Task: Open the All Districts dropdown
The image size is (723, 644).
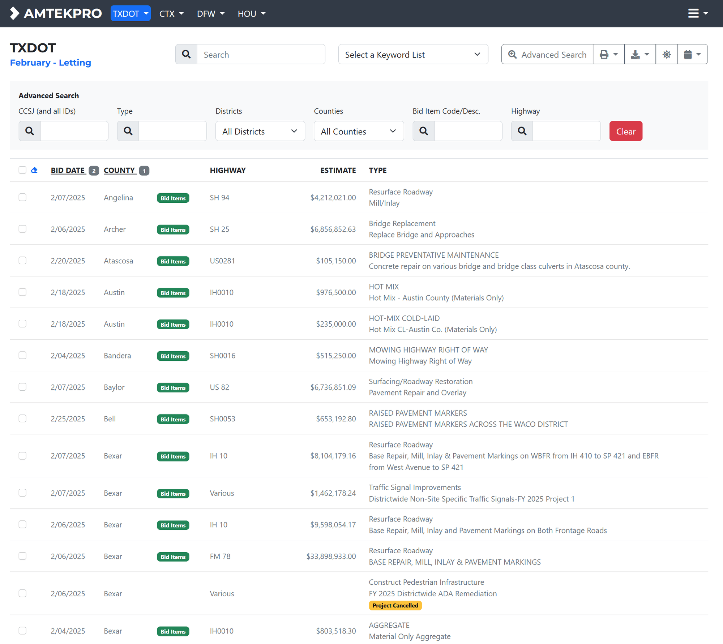Action: pyautogui.click(x=260, y=131)
